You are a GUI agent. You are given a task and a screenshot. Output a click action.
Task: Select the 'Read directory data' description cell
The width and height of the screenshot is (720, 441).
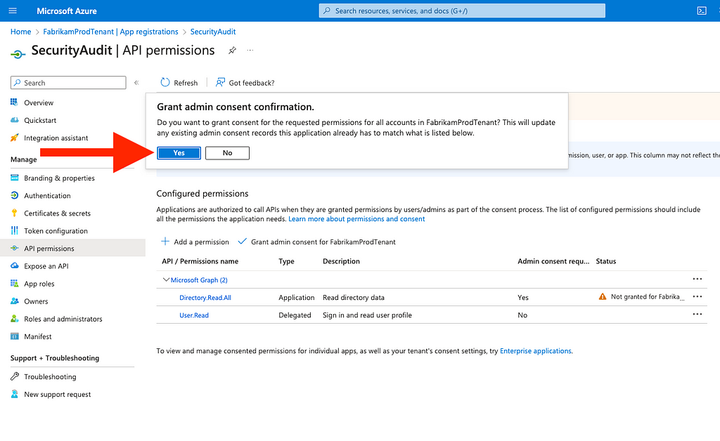coord(354,298)
